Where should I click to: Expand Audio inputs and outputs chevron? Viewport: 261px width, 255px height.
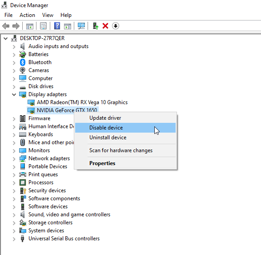14,47
